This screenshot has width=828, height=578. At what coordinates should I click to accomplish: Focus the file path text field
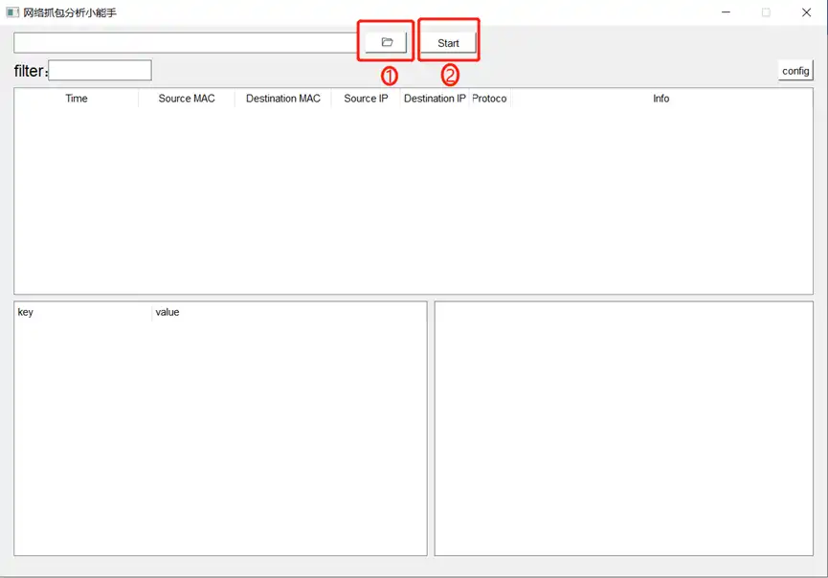point(185,43)
